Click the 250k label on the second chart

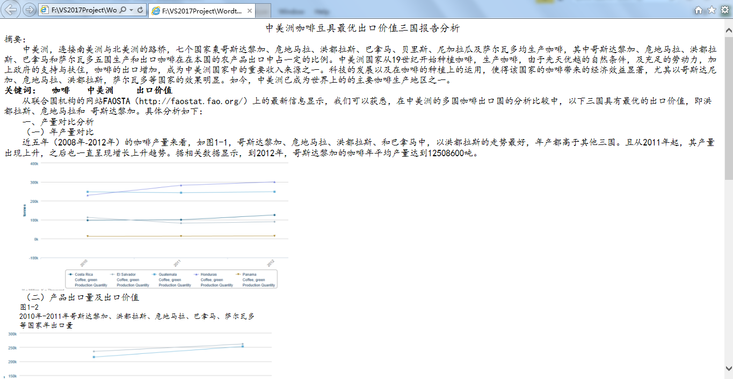click(12, 348)
